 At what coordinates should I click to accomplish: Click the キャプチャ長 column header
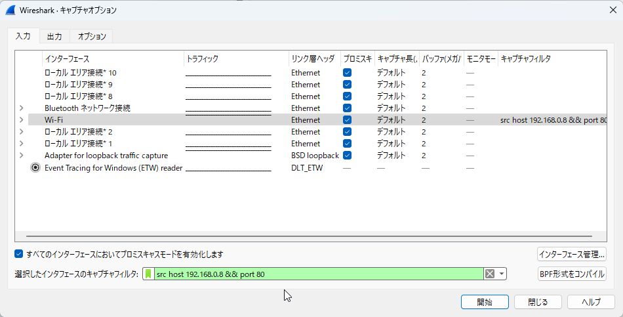tap(397, 59)
